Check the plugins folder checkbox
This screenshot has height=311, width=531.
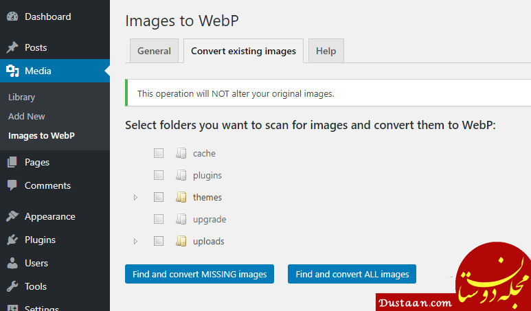point(159,175)
